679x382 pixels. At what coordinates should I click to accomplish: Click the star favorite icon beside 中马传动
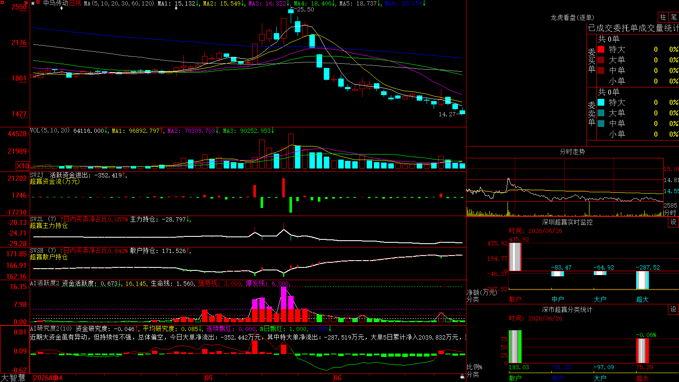pyautogui.click(x=33, y=3)
